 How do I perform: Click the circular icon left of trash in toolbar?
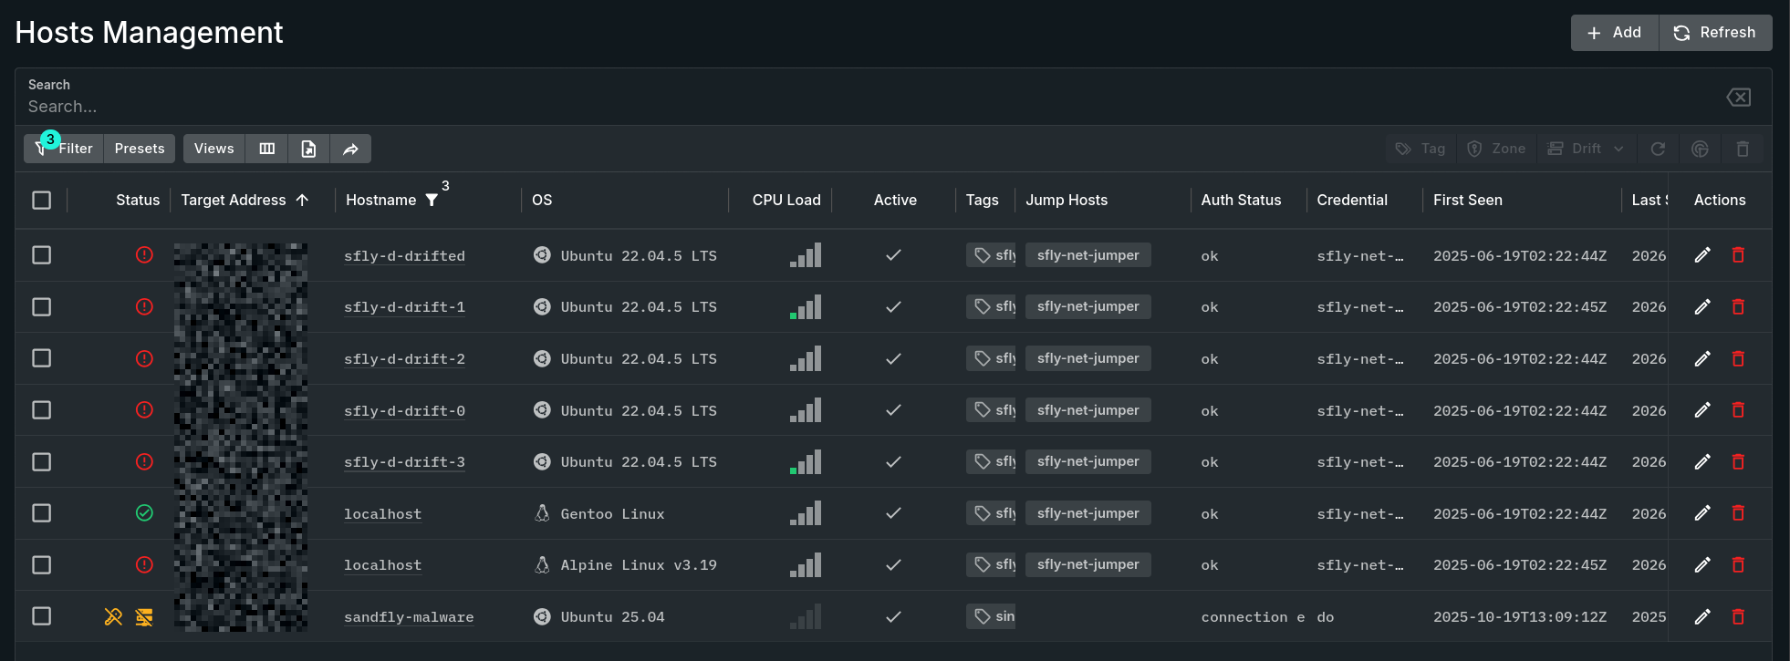tap(1700, 149)
